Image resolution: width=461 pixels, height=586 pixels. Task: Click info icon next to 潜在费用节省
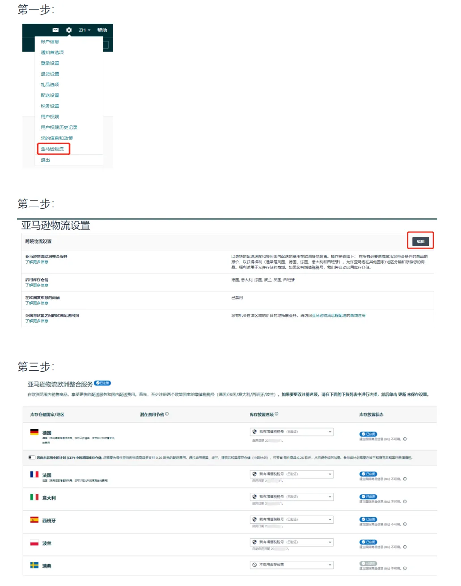click(x=167, y=414)
